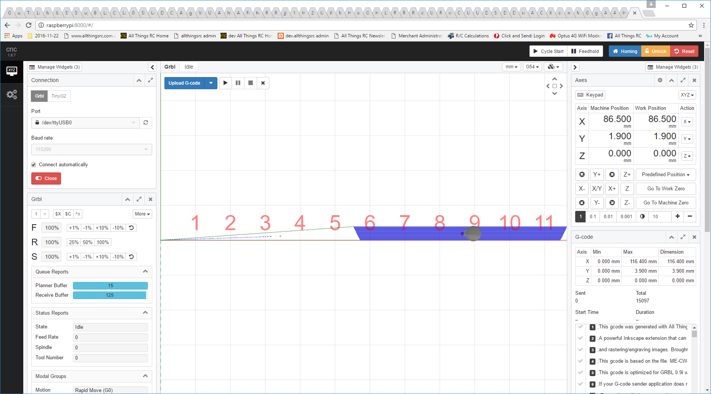
Task: Reset feed rate override to default
Action: point(131,228)
